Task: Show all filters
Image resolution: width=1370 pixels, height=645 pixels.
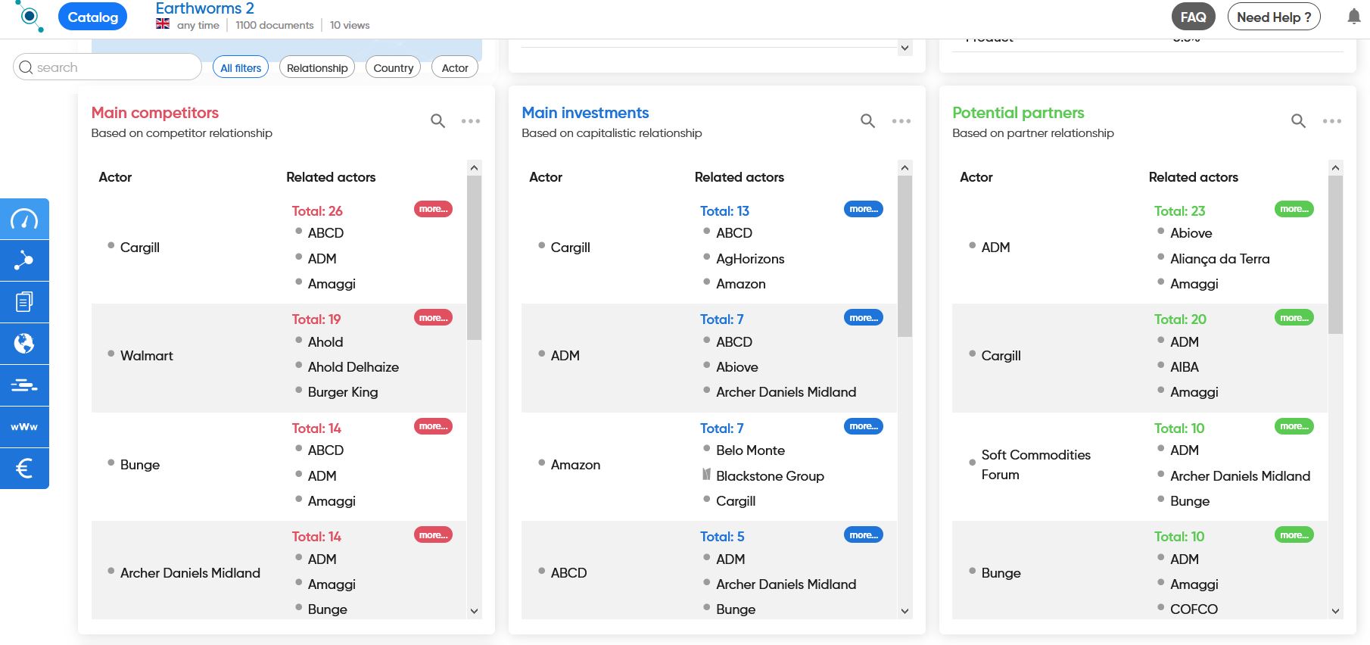Action: pos(241,67)
